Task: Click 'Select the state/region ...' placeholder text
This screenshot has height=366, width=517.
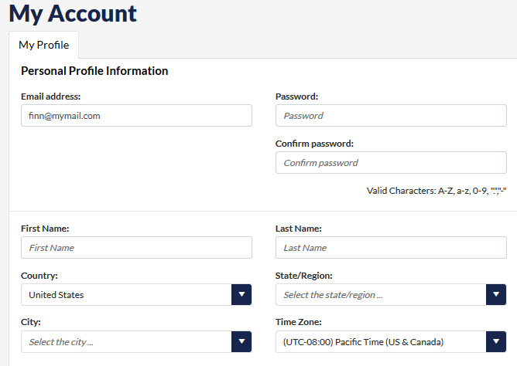Action: click(x=333, y=294)
